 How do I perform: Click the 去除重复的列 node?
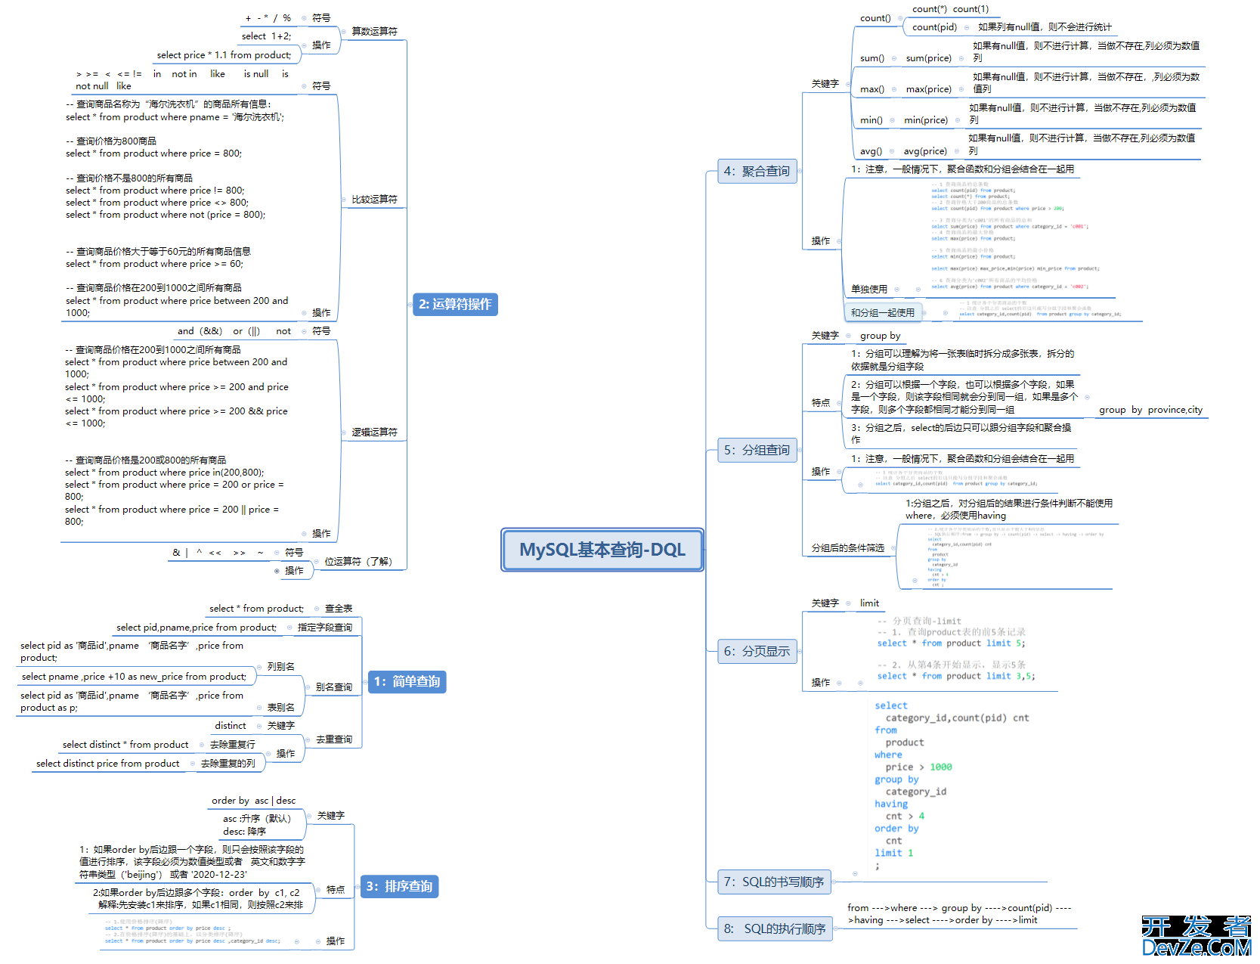(x=228, y=764)
